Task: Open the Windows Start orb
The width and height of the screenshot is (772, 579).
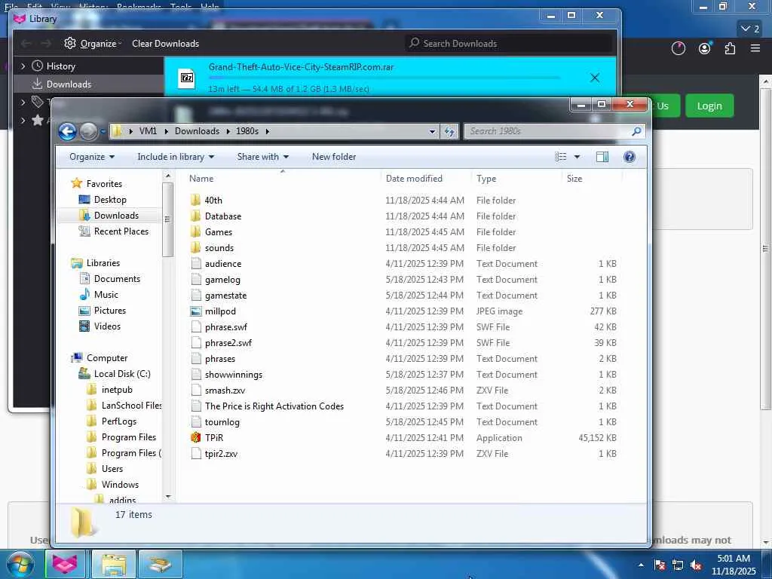Action: (20, 564)
